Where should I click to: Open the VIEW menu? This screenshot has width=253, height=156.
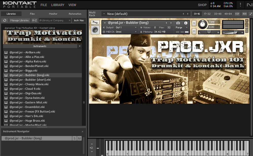72,5
